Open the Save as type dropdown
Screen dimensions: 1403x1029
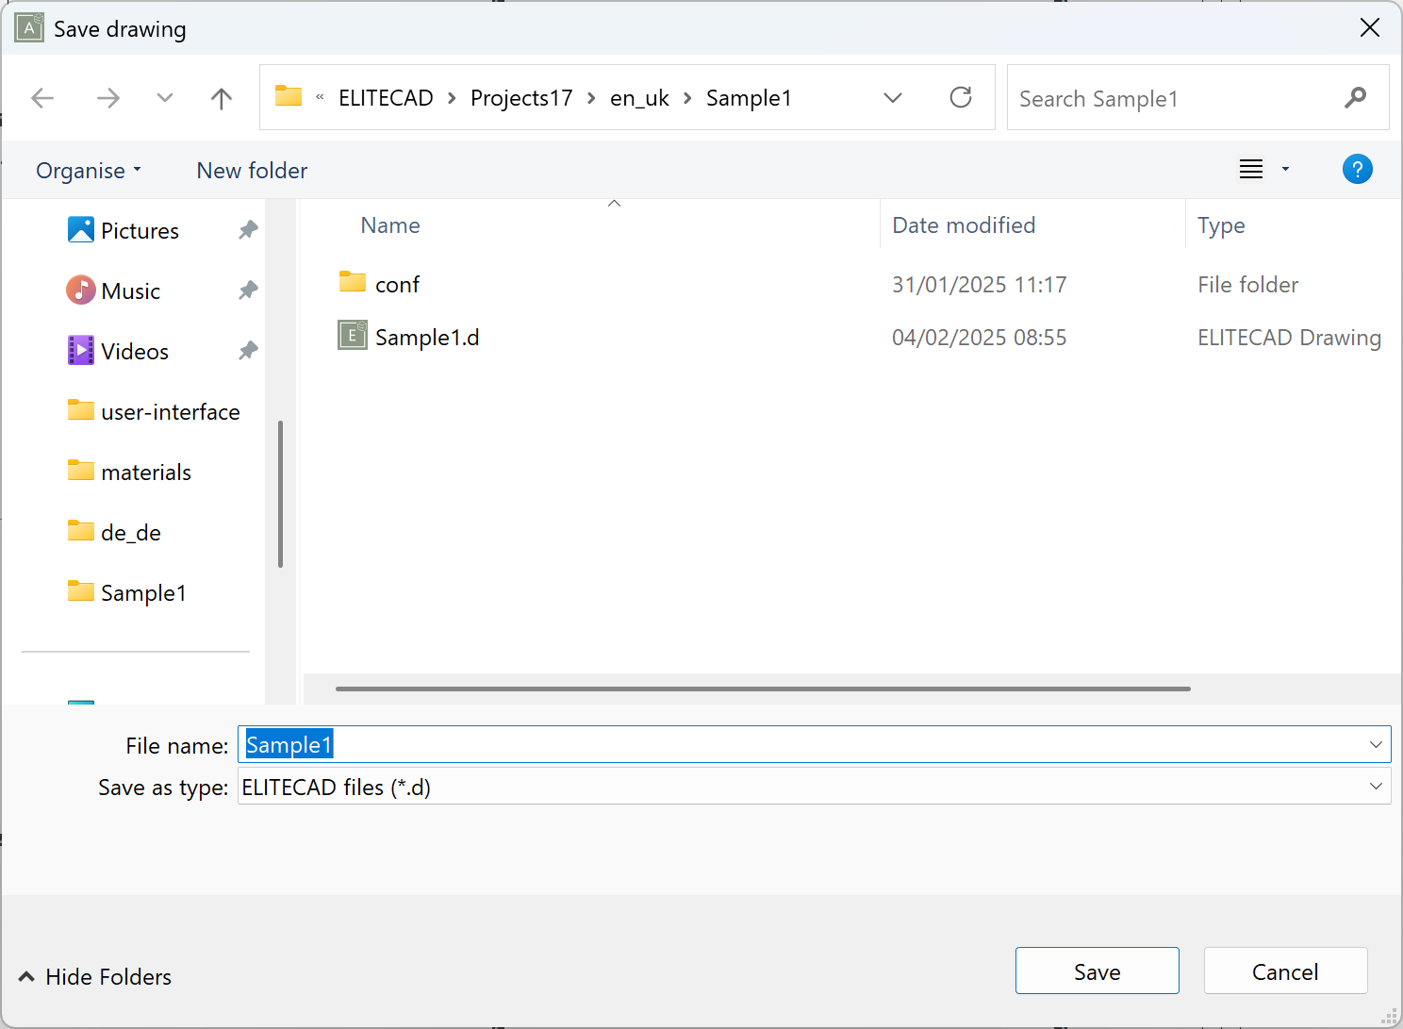(x=1376, y=787)
